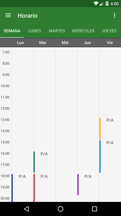Switch to the LUNES tab
Viewport: 121px width, 216px height.
35,31
